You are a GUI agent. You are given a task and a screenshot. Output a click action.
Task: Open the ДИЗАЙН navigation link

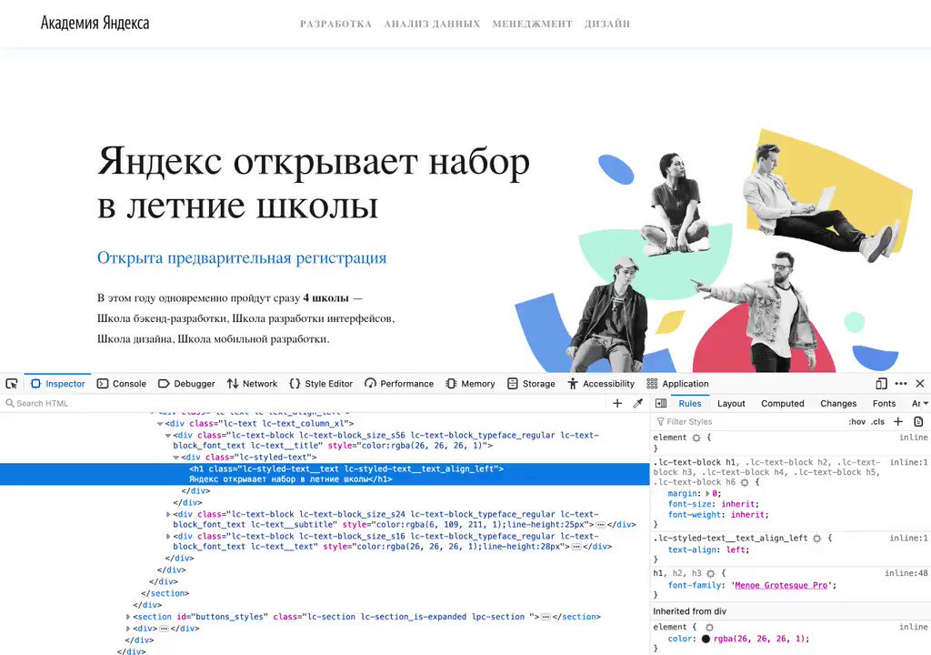click(606, 24)
